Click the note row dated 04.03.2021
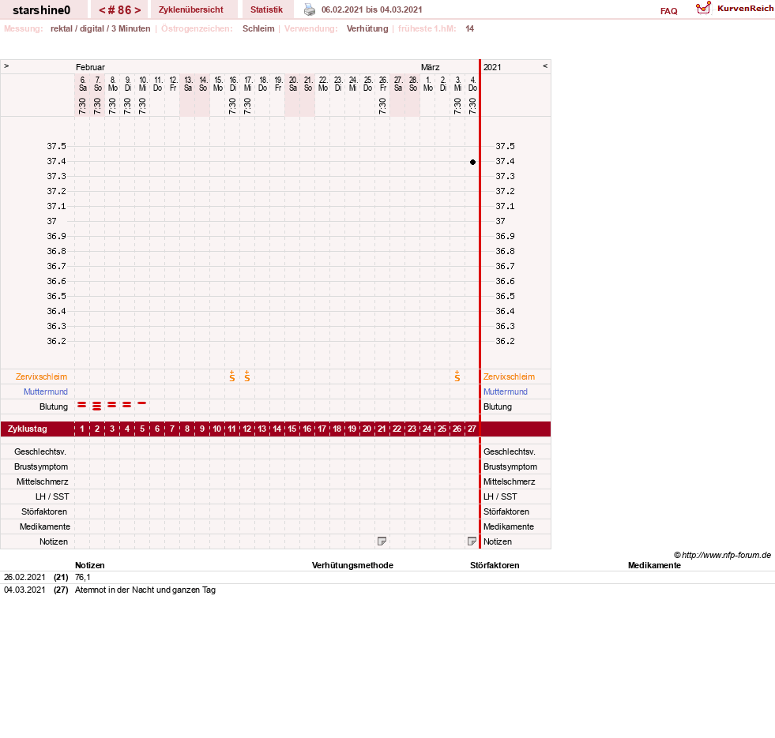The width and height of the screenshot is (775, 738). tap(387, 590)
